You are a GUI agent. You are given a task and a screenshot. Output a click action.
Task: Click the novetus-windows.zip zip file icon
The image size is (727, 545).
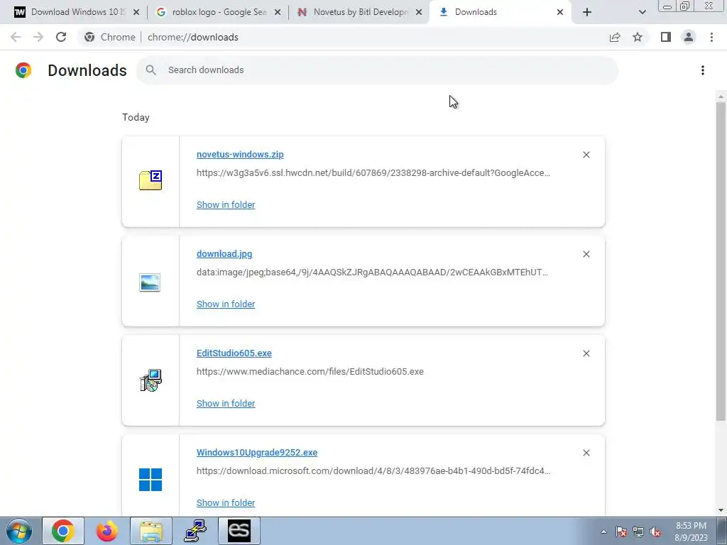(x=151, y=180)
